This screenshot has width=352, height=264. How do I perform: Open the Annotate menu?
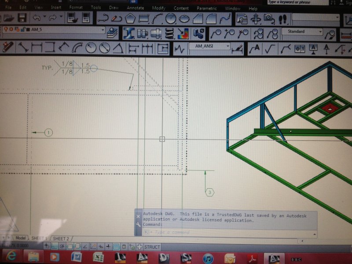[136, 8]
